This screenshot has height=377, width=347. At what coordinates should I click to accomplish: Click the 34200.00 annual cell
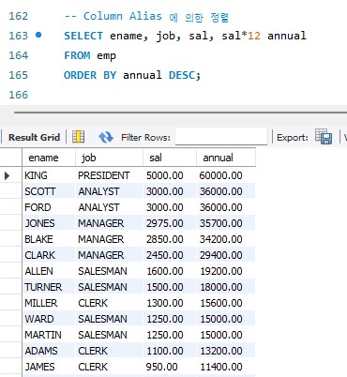tap(226, 239)
